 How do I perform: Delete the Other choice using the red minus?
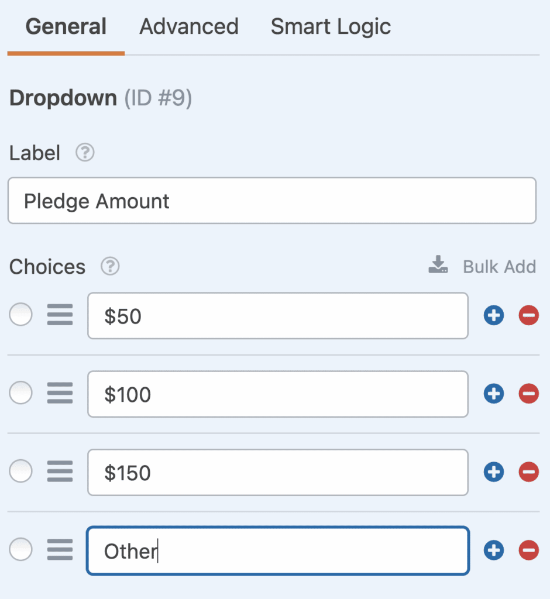[x=528, y=550]
